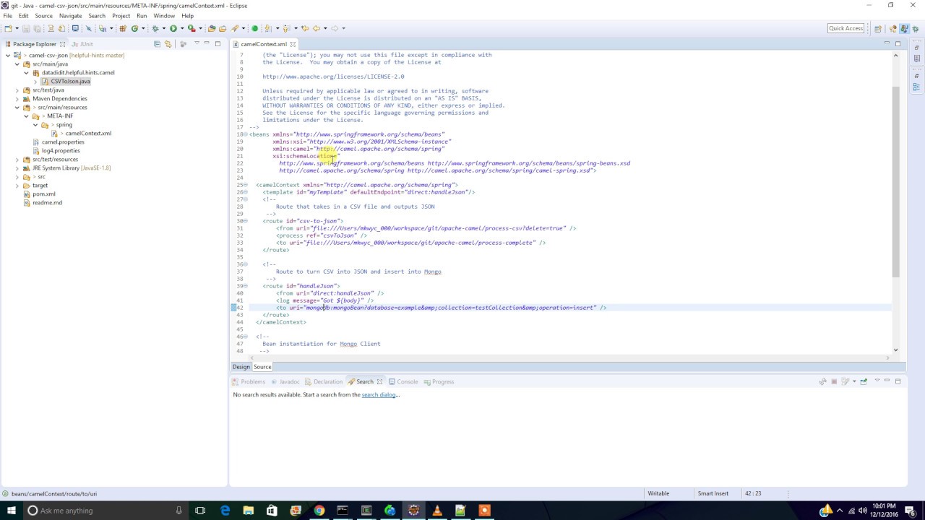Click the Quick Access field
Image resolution: width=925 pixels, height=520 pixels.
[x=846, y=28]
